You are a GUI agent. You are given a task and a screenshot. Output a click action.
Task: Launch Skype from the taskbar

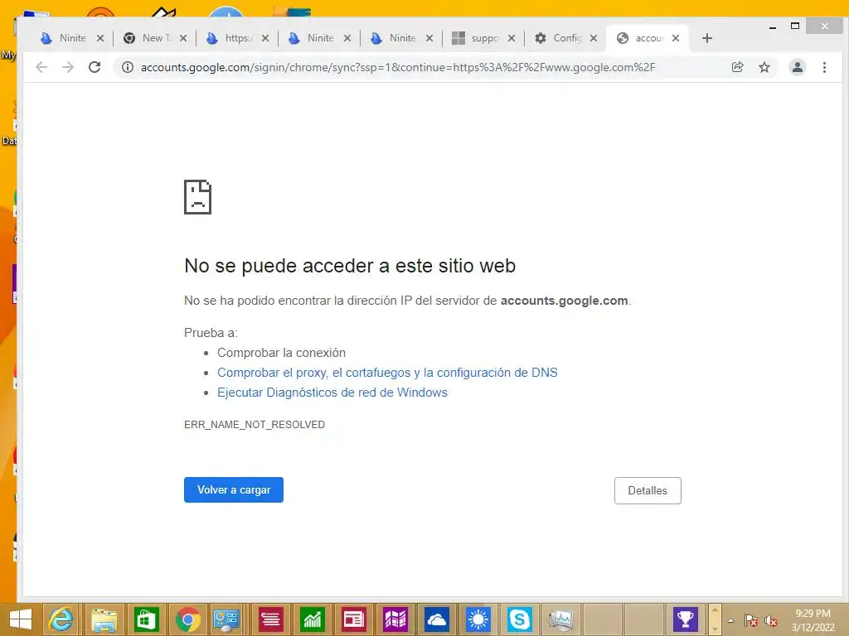point(519,619)
